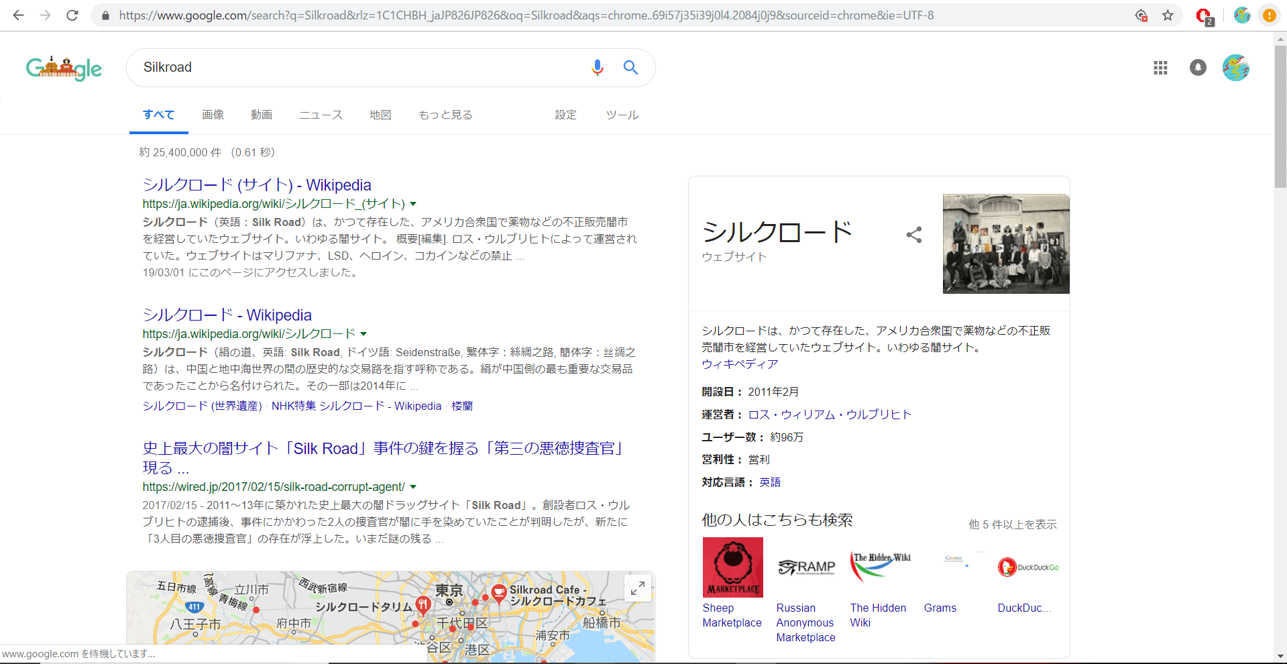This screenshot has width=1287, height=664.
Task: Open the RAMP logo thumbnail
Action: pyautogui.click(x=806, y=567)
